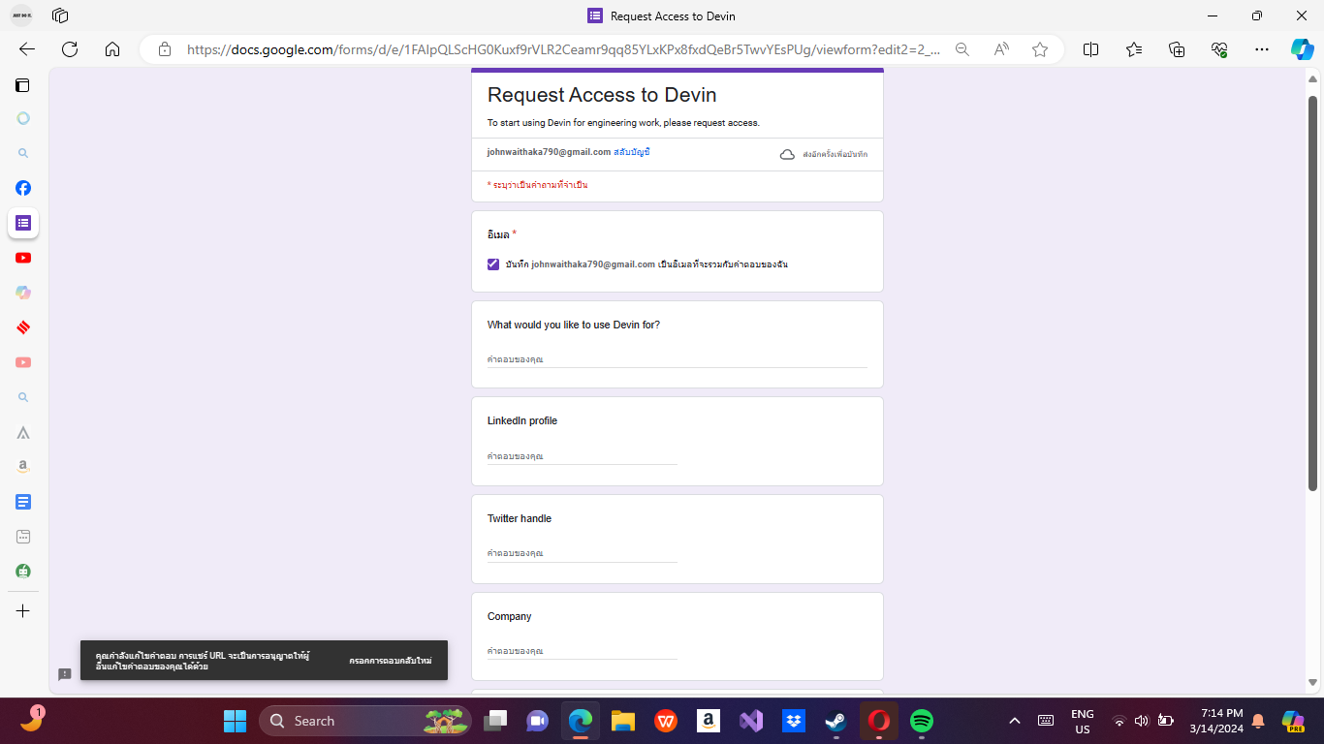Screen dimensions: 1324x744
Task: Open the Amazon tab in vertical tab bar
Action: [x=23, y=467]
